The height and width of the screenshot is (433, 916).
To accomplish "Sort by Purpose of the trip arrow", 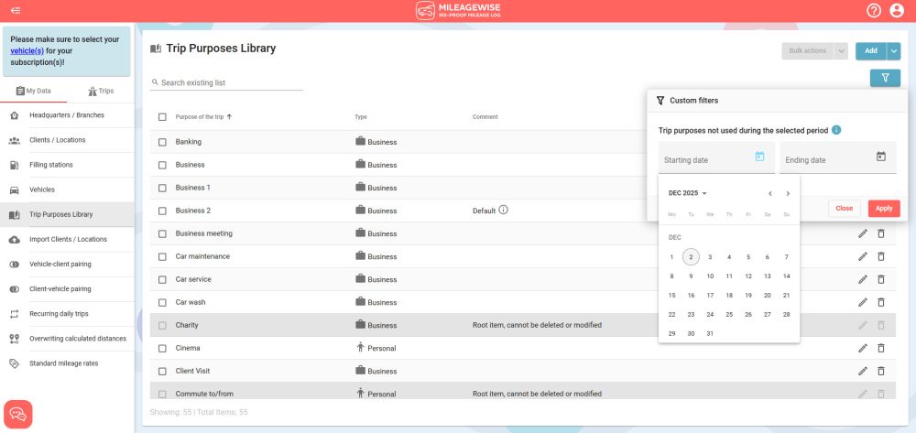I will coord(229,116).
